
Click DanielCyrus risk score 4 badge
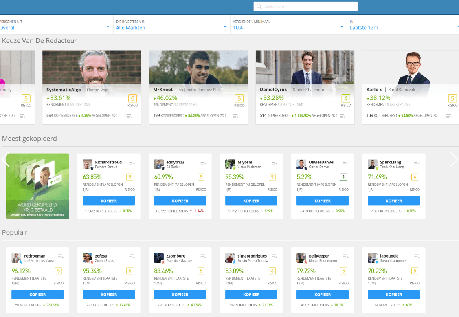(346, 99)
